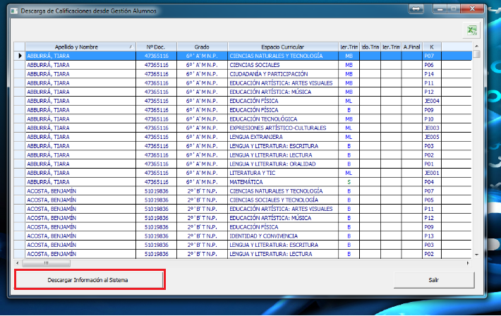Select the IDENTIDAD Y CONVIVENCIA row cell
Viewport: 501px width, 316px height.
pos(282,236)
